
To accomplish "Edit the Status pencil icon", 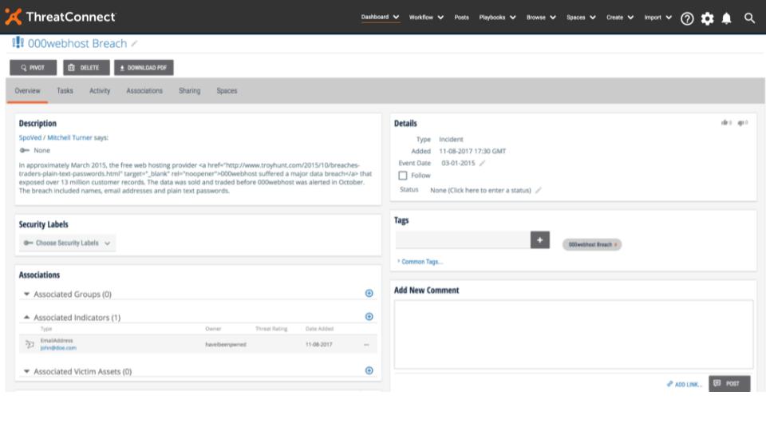I will pyautogui.click(x=538, y=190).
